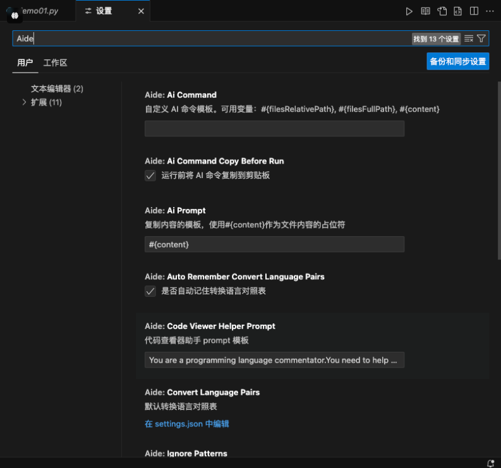The image size is (501, 468).
Task: Click the Aide: Ai Command setting title
Action: point(181,95)
